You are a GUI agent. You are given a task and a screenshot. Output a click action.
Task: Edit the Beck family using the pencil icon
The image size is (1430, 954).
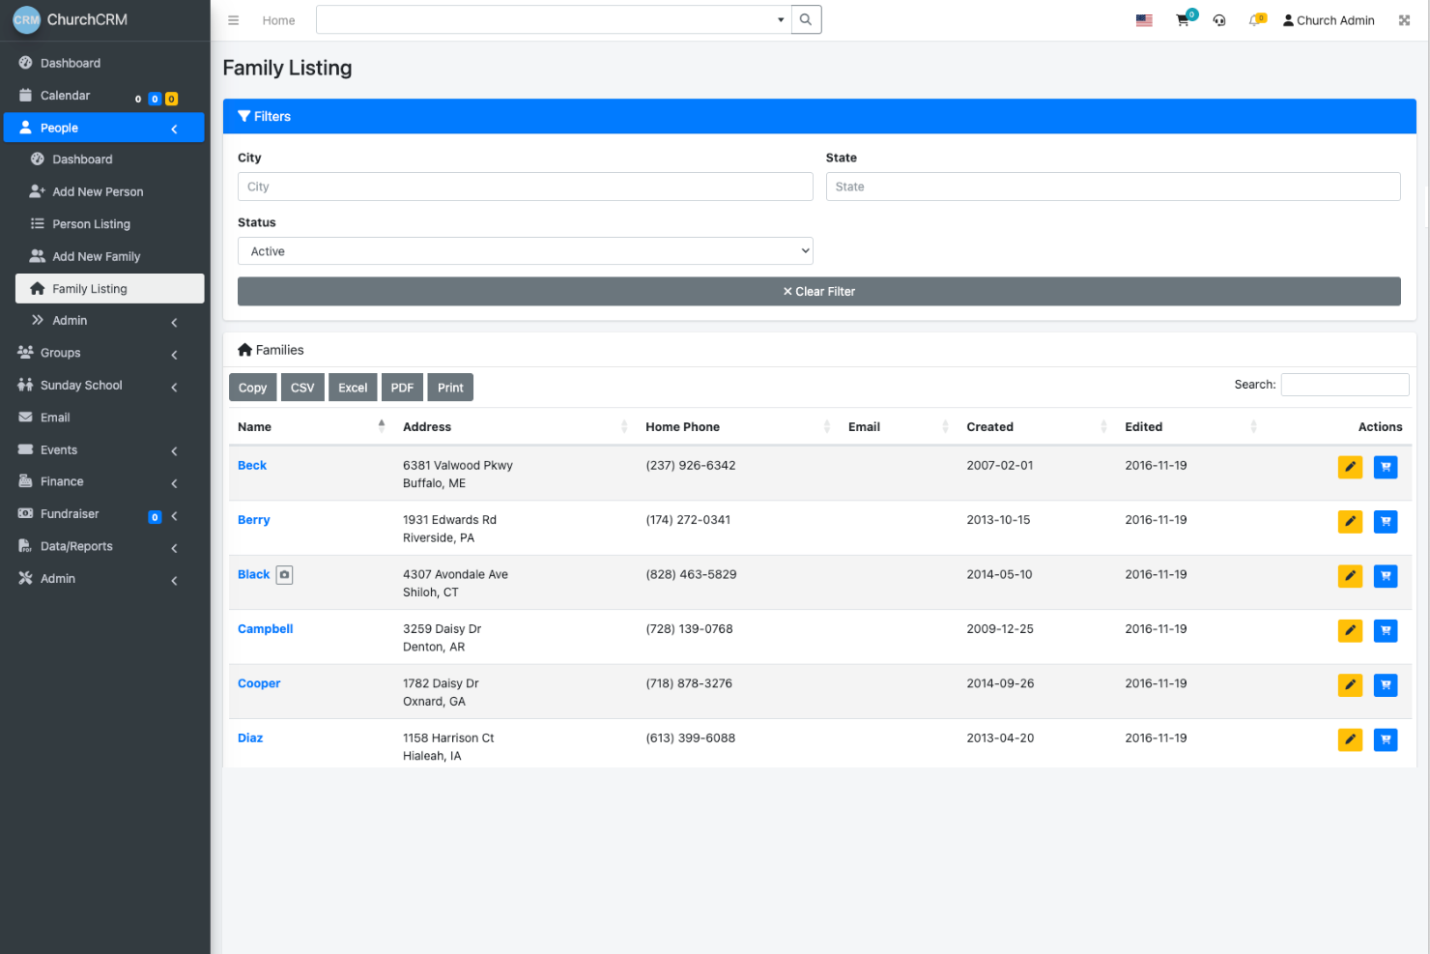pyautogui.click(x=1350, y=467)
